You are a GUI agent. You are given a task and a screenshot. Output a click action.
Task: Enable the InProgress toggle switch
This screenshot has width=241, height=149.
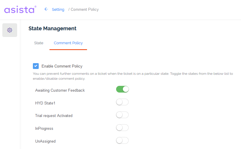[122, 128]
